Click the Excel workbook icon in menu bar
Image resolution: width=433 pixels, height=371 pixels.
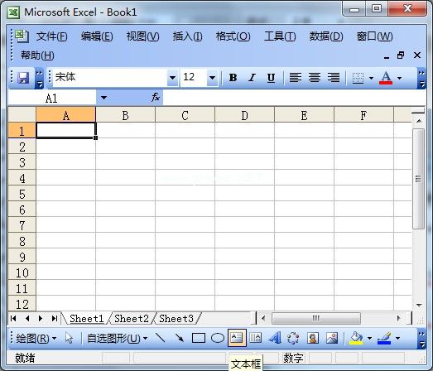(22, 36)
